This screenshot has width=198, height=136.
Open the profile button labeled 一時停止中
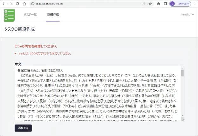(180, 4)
